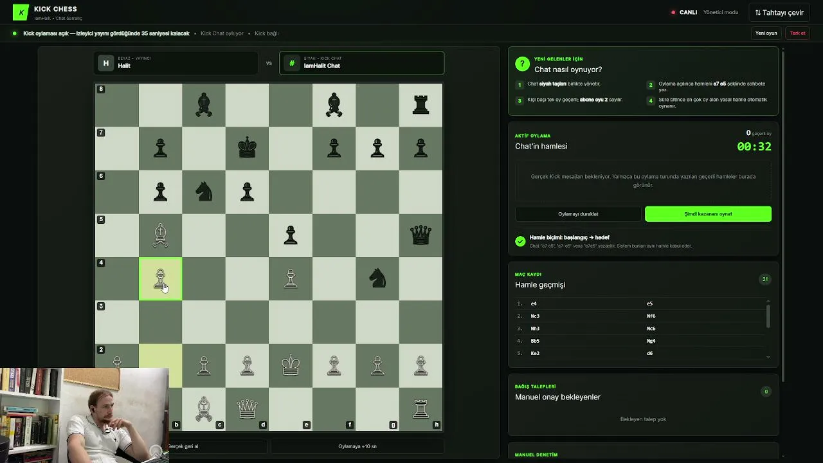Select the white queen on d1
The width and height of the screenshot is (823, 463).
pos(247,409)
